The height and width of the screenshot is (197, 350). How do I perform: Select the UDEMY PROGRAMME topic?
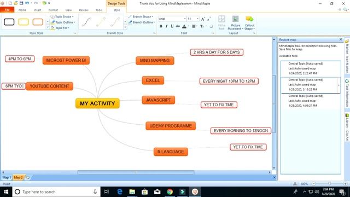[171, 126]
